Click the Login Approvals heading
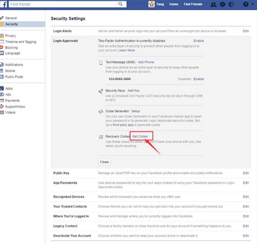 tap(66, 41)
